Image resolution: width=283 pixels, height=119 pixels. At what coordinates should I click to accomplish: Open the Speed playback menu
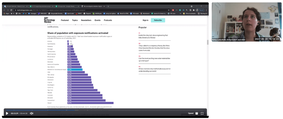coord(191,113)
